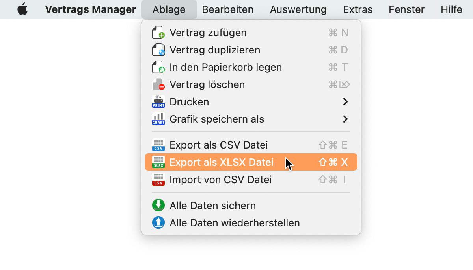Expand Grafik speichern als submenu arrow

pos(345,119)
